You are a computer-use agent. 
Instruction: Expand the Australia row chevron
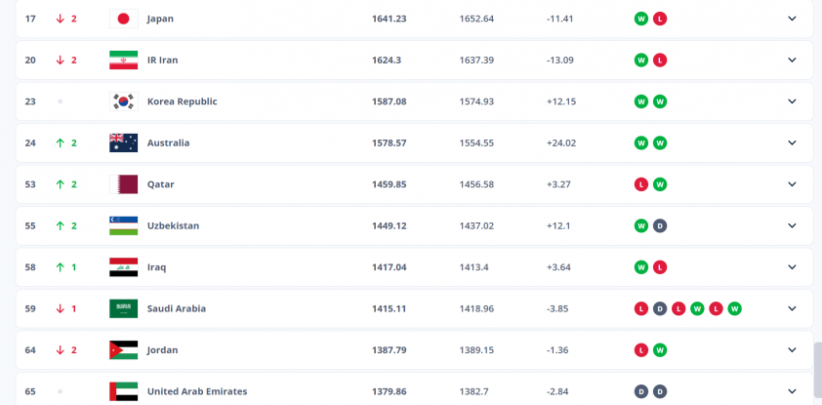click(x=792, y=143)
